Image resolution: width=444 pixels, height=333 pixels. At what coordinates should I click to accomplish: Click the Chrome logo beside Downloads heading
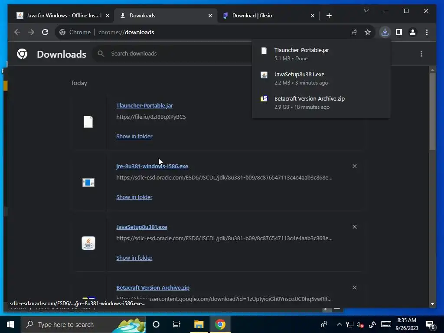point(22,54)
